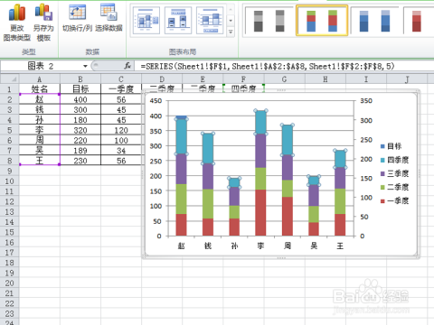434x325 pixels.
Task: Select row 5 header
Action: [10, 130]
